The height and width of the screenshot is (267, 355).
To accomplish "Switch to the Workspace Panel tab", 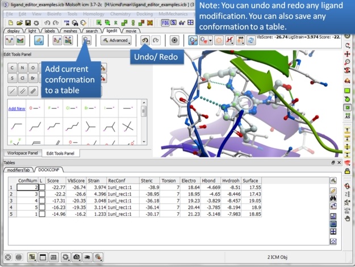I will click(x=21, y=153).
